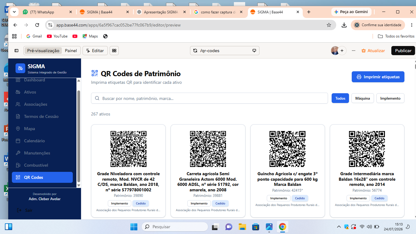Go back to the previous page
Screen dimensions: 416x234
15,25
